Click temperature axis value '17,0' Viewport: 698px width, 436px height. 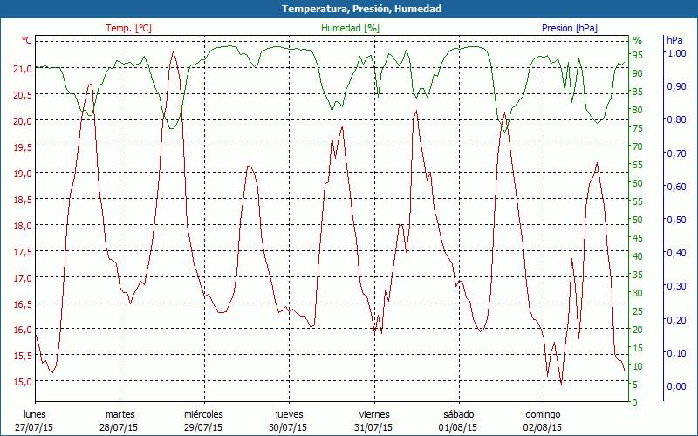pos(23,278)
